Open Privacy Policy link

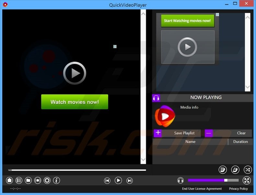pos(239,189)
